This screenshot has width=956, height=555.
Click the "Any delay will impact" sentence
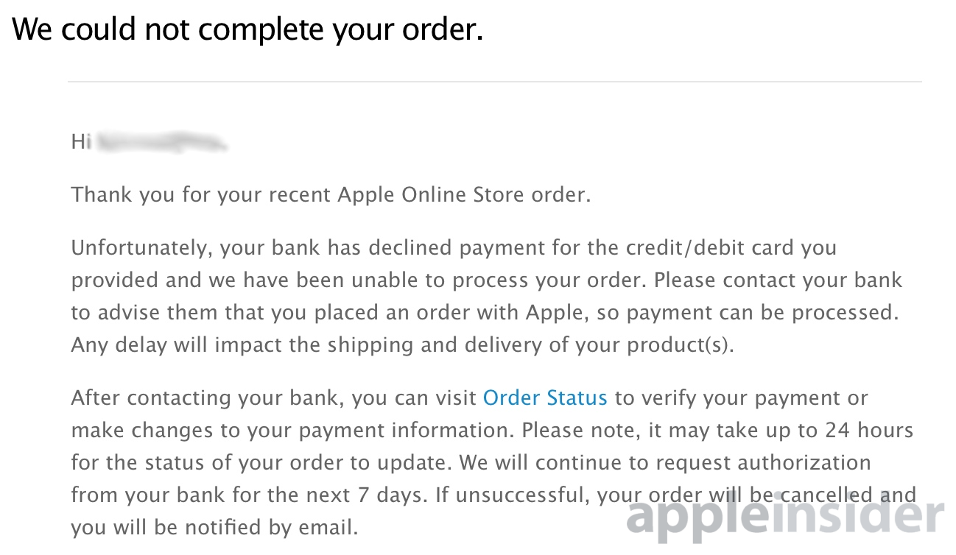pyautogui.click(x=403, y=345)
